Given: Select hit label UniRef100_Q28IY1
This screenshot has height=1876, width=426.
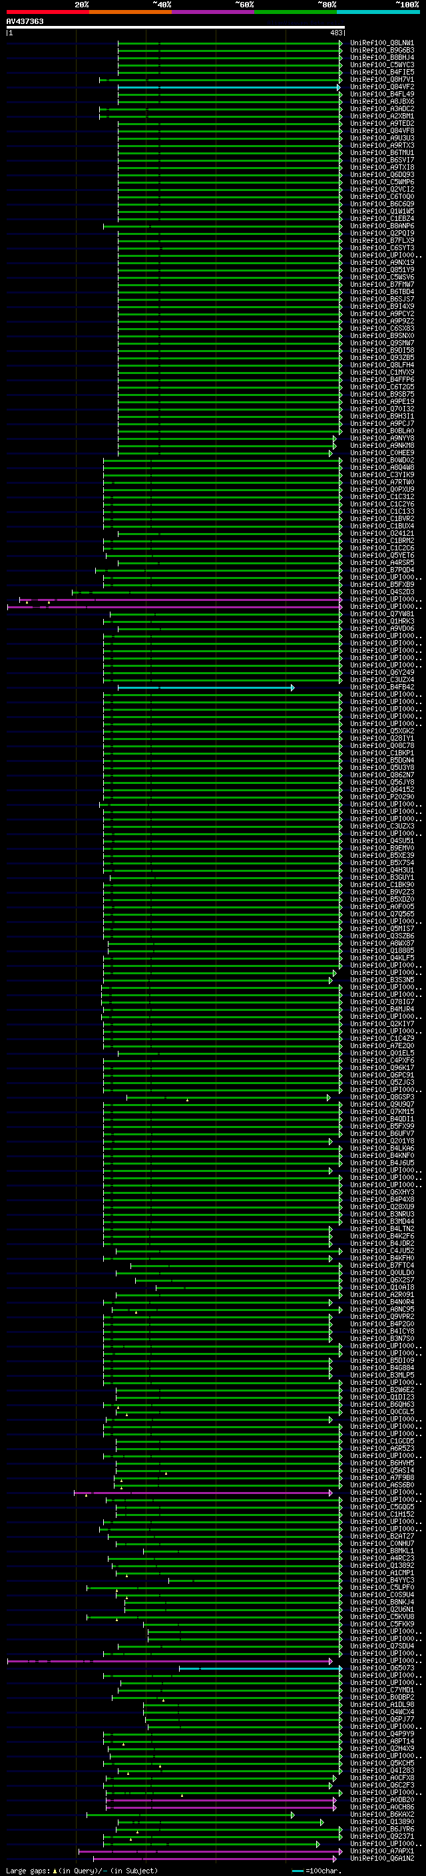Looking at the screenshot, I should pos(382,739).
